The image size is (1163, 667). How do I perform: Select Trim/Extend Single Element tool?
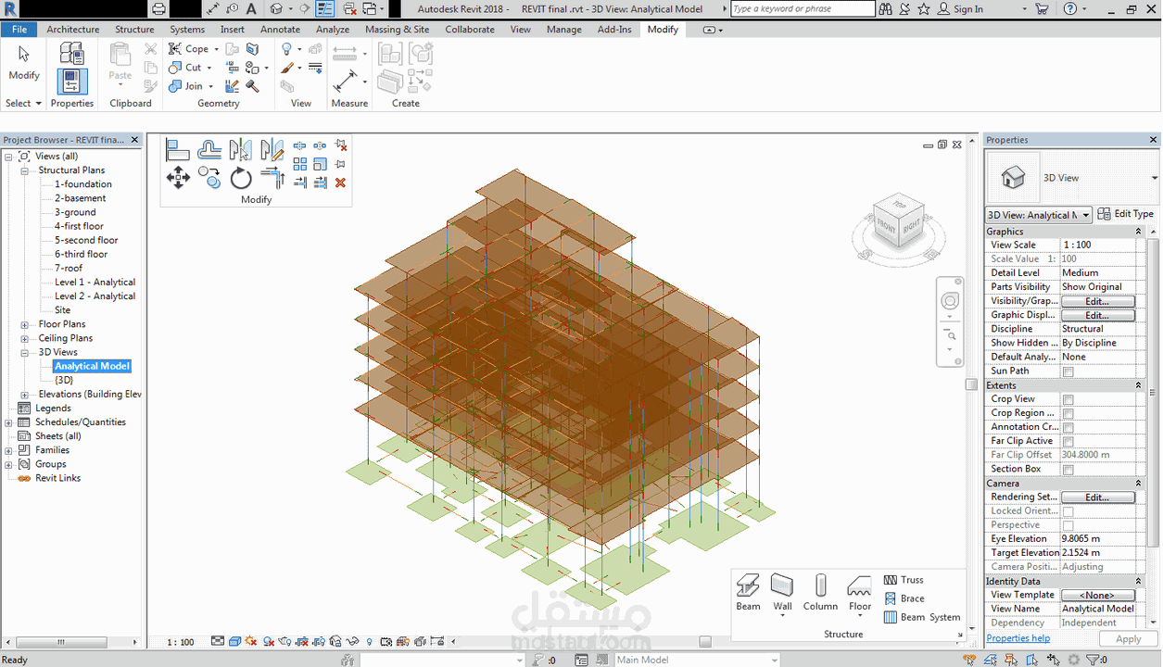(299, 182)
